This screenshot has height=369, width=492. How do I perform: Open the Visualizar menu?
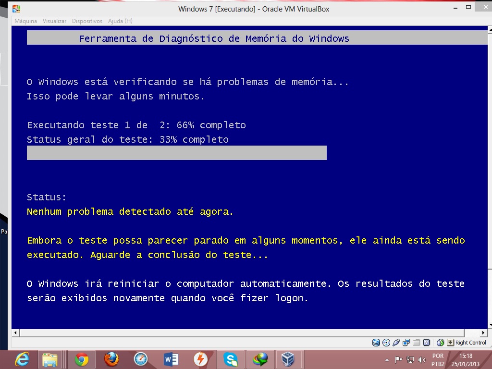54,21
